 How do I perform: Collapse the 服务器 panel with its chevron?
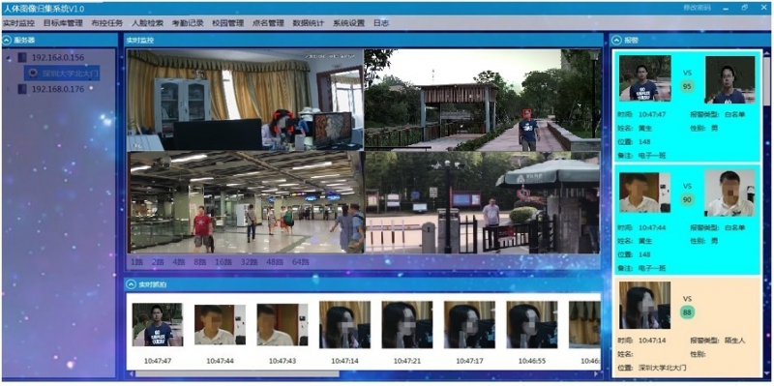point(7,41)
